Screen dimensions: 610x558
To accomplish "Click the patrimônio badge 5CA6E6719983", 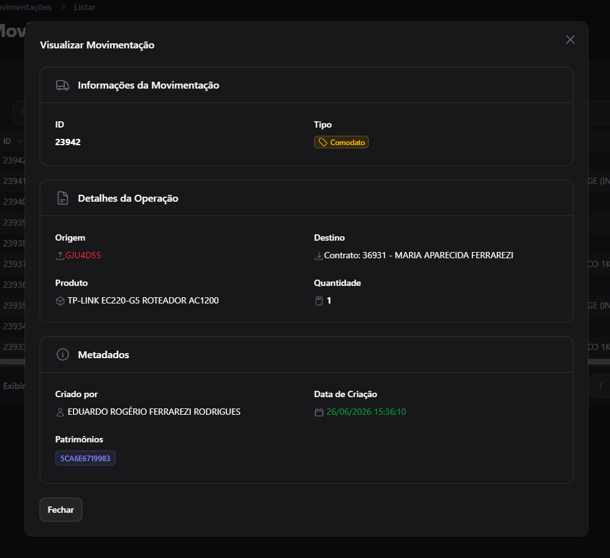I will (x=85, y=458).
